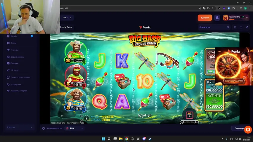Open the orange live chat icon

(x=248, y=130)
